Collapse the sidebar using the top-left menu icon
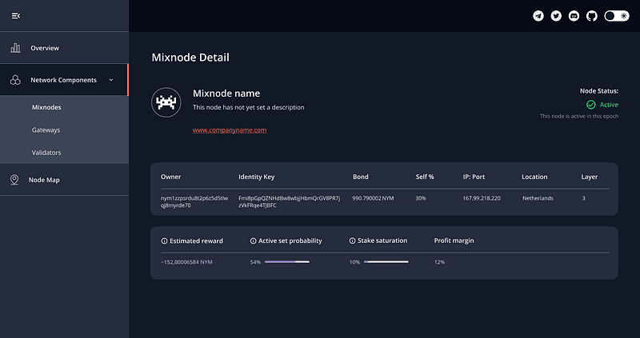The width and height of the screenshot is (640, 338). coord(16,16)
